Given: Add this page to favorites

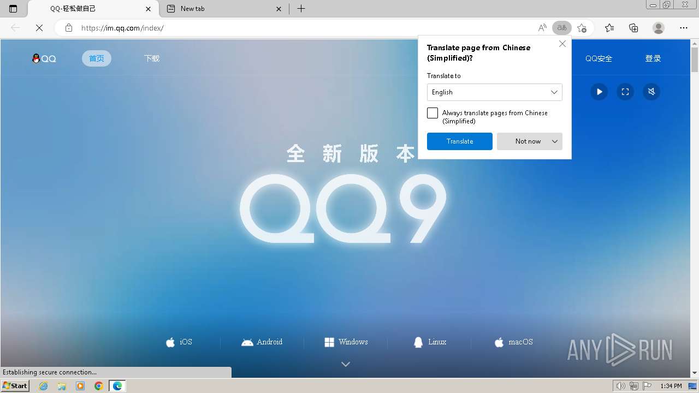Looking at the screenshot, I should [582, 28].
